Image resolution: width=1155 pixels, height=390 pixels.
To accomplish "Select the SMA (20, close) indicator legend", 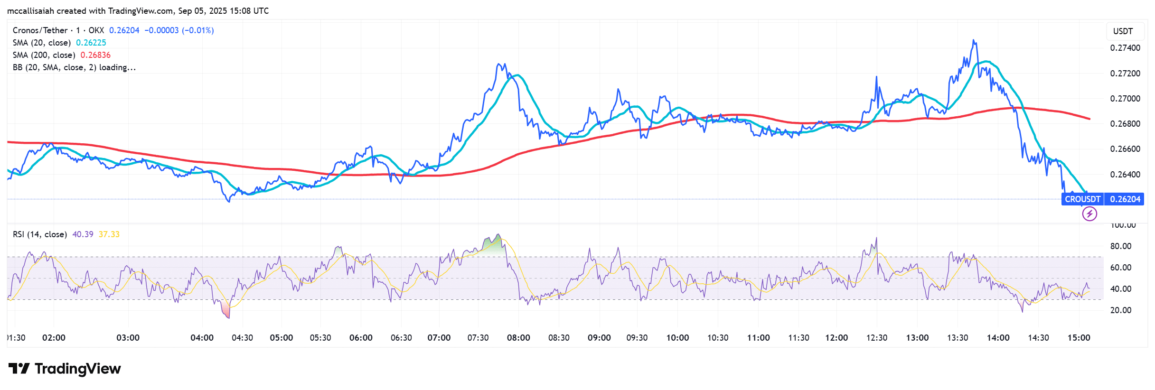I will 42,43.
